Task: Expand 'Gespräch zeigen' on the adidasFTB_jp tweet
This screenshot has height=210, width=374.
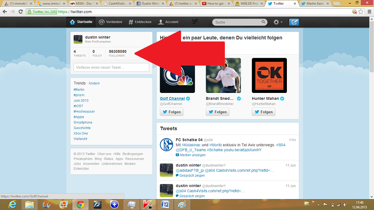Action: click(x=192, y=176)
